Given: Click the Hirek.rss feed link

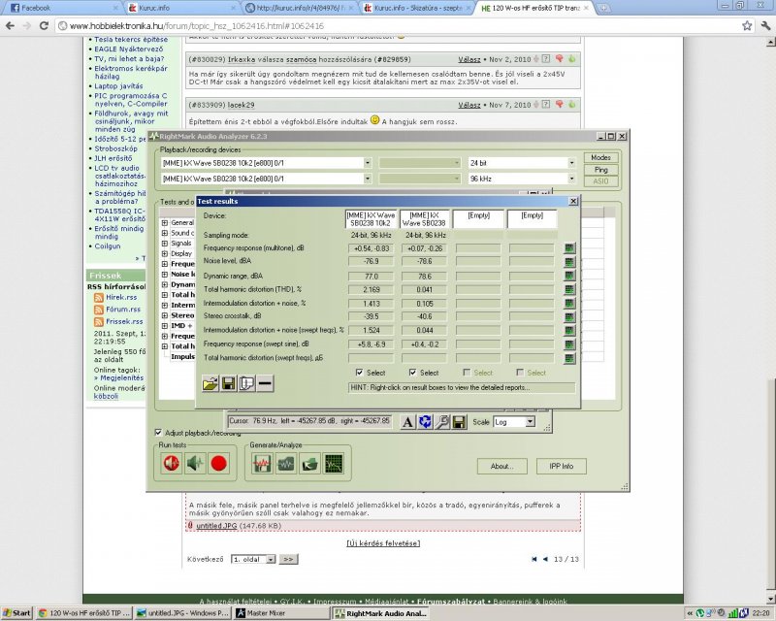Looking at the screenshot, I should click(x=121, y=297).
